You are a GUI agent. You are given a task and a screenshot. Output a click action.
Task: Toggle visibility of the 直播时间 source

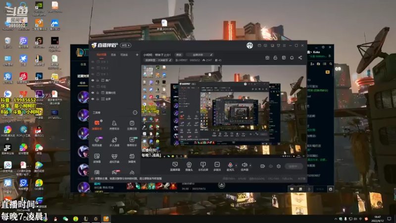click(93, 93)
